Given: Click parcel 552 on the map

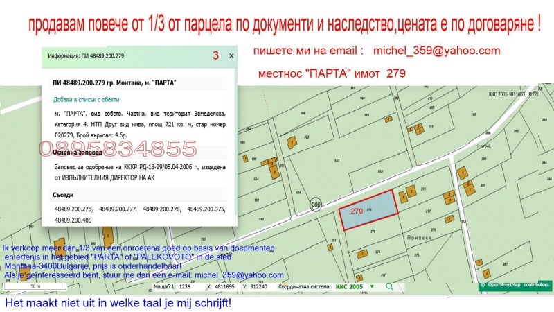Looking at the screenshot, I should click(x=380, y=171).
